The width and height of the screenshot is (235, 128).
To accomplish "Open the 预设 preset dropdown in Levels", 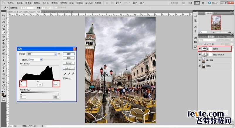I will coord(42,54).
